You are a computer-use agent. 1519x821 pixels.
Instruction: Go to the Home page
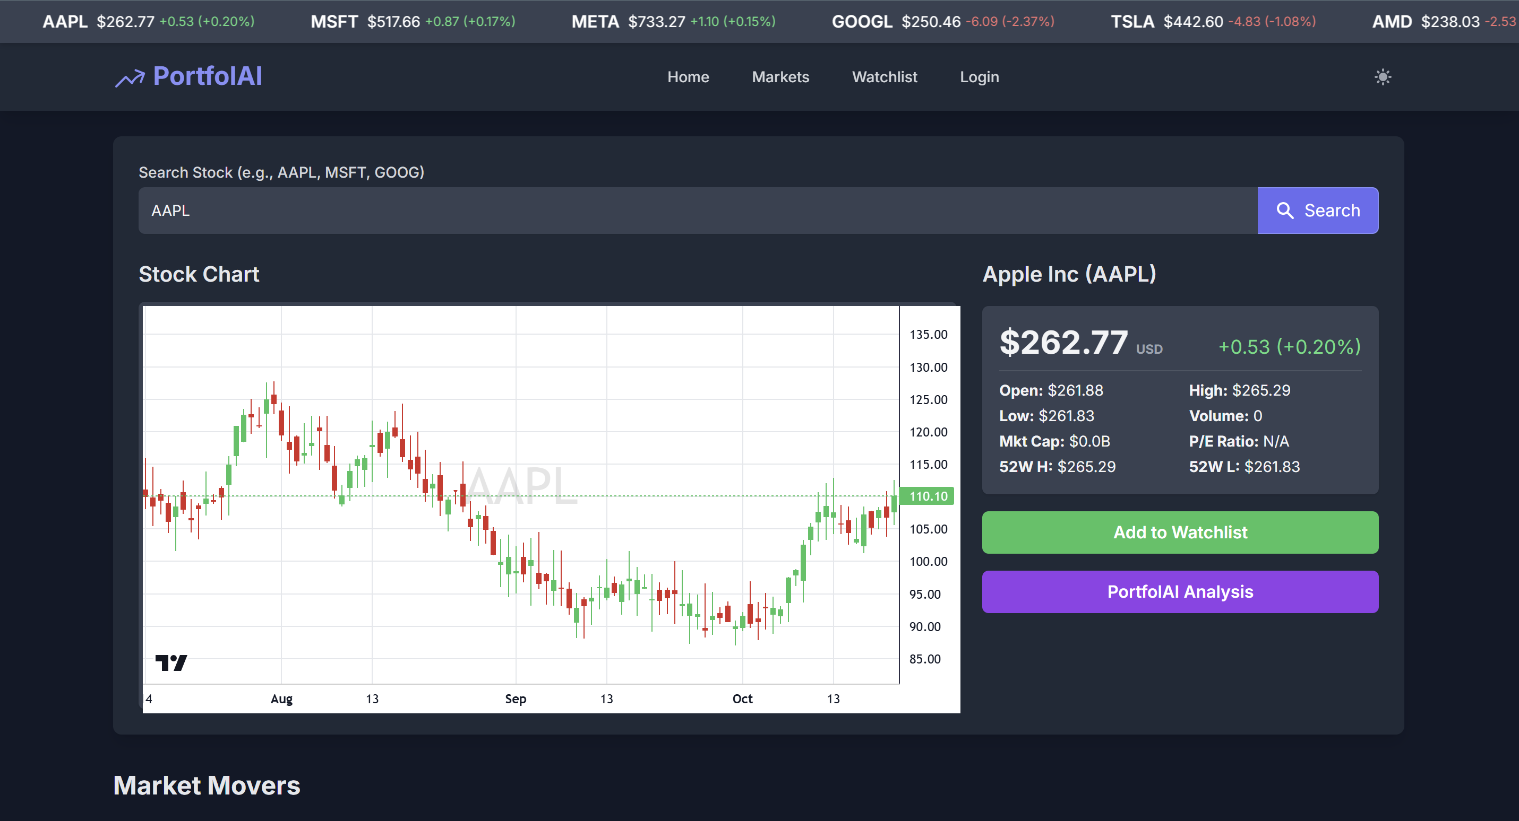688,77
